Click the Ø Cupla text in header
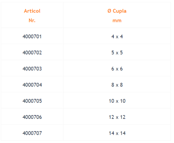This screenshot has width=174, height=143. click(117, 11)
